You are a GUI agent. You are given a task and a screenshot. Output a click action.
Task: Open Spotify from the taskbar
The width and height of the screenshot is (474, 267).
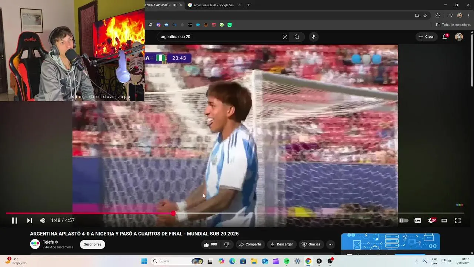click(287, 261)
